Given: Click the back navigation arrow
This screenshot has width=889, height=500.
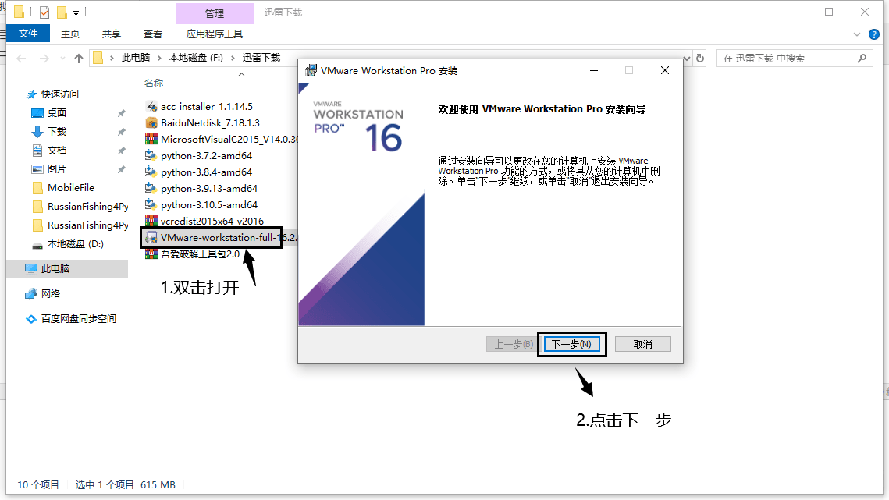Looking at the screenshot, I should coord(22,58).
